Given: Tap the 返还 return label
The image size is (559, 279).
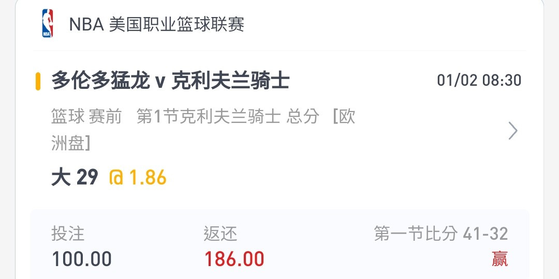Looking at the screenshot, I should 220,234.
